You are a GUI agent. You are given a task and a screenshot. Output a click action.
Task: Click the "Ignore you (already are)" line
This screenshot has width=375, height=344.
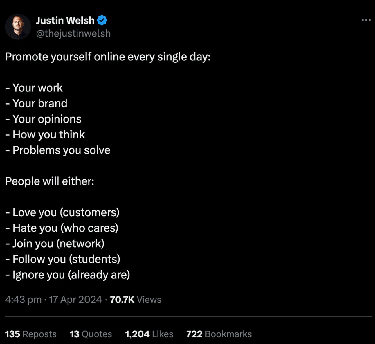67,275
